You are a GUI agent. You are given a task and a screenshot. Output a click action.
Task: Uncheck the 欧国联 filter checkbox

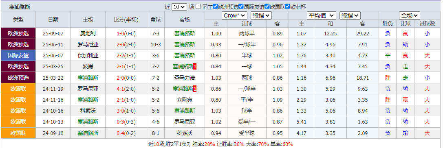[x=267, y=7]
